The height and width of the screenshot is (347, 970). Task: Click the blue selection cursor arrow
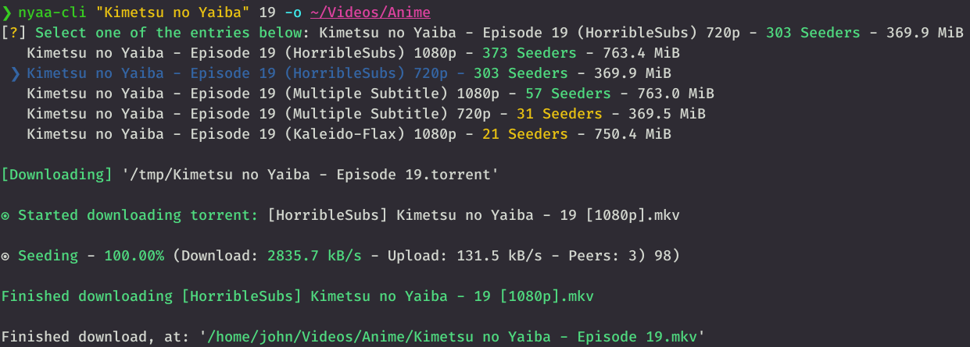coord(15,73)
